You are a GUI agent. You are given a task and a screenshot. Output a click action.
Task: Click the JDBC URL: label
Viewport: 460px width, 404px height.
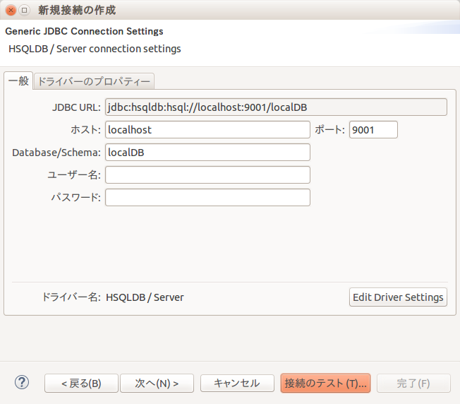tap(76, 107)
